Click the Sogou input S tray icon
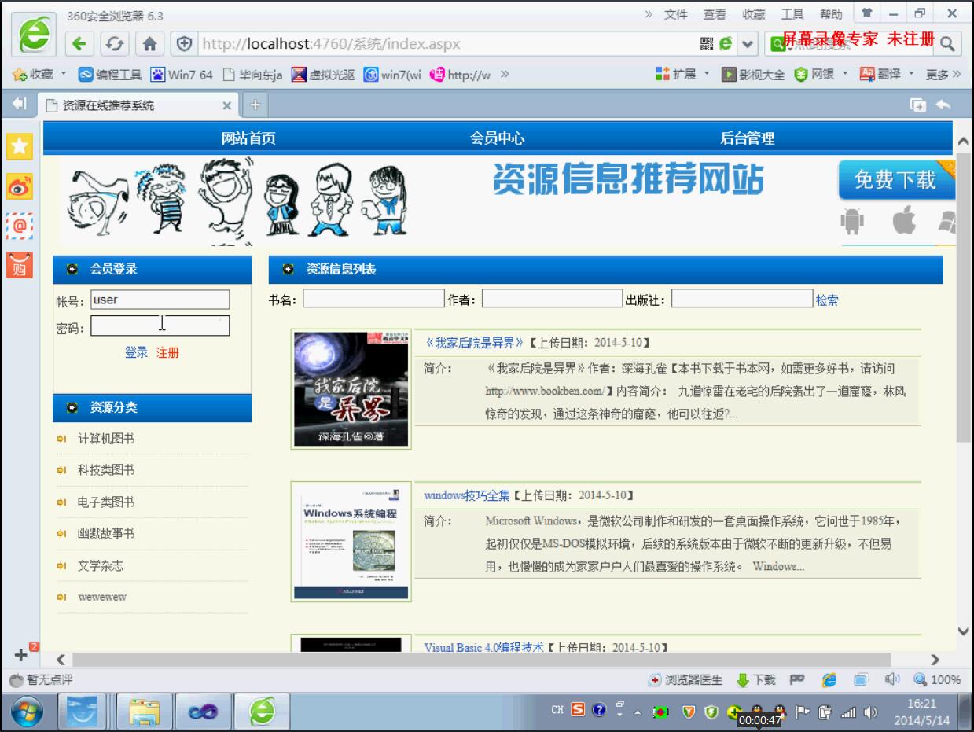The height and width of the screenshot is (732, 974). [x=578, y=710]
